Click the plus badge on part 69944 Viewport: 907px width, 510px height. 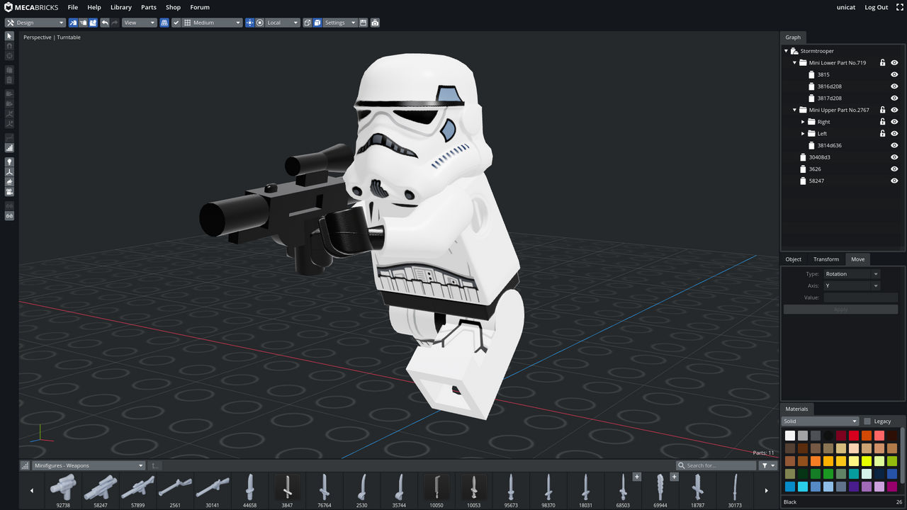[674, 477]
